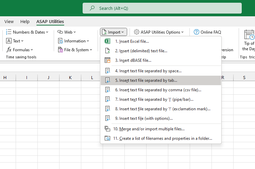Click icon beside Insert text file (with options)
This screenshot has width=255, height=169.
pyautogui.click(x=107, y=118)
